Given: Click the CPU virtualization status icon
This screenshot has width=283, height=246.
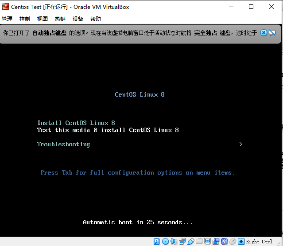Looking at the screenshot, I should click(225, 241).
